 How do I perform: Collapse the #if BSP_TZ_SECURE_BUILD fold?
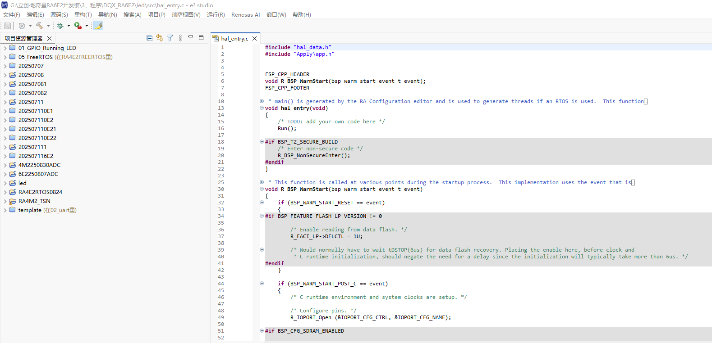(262, 142)
